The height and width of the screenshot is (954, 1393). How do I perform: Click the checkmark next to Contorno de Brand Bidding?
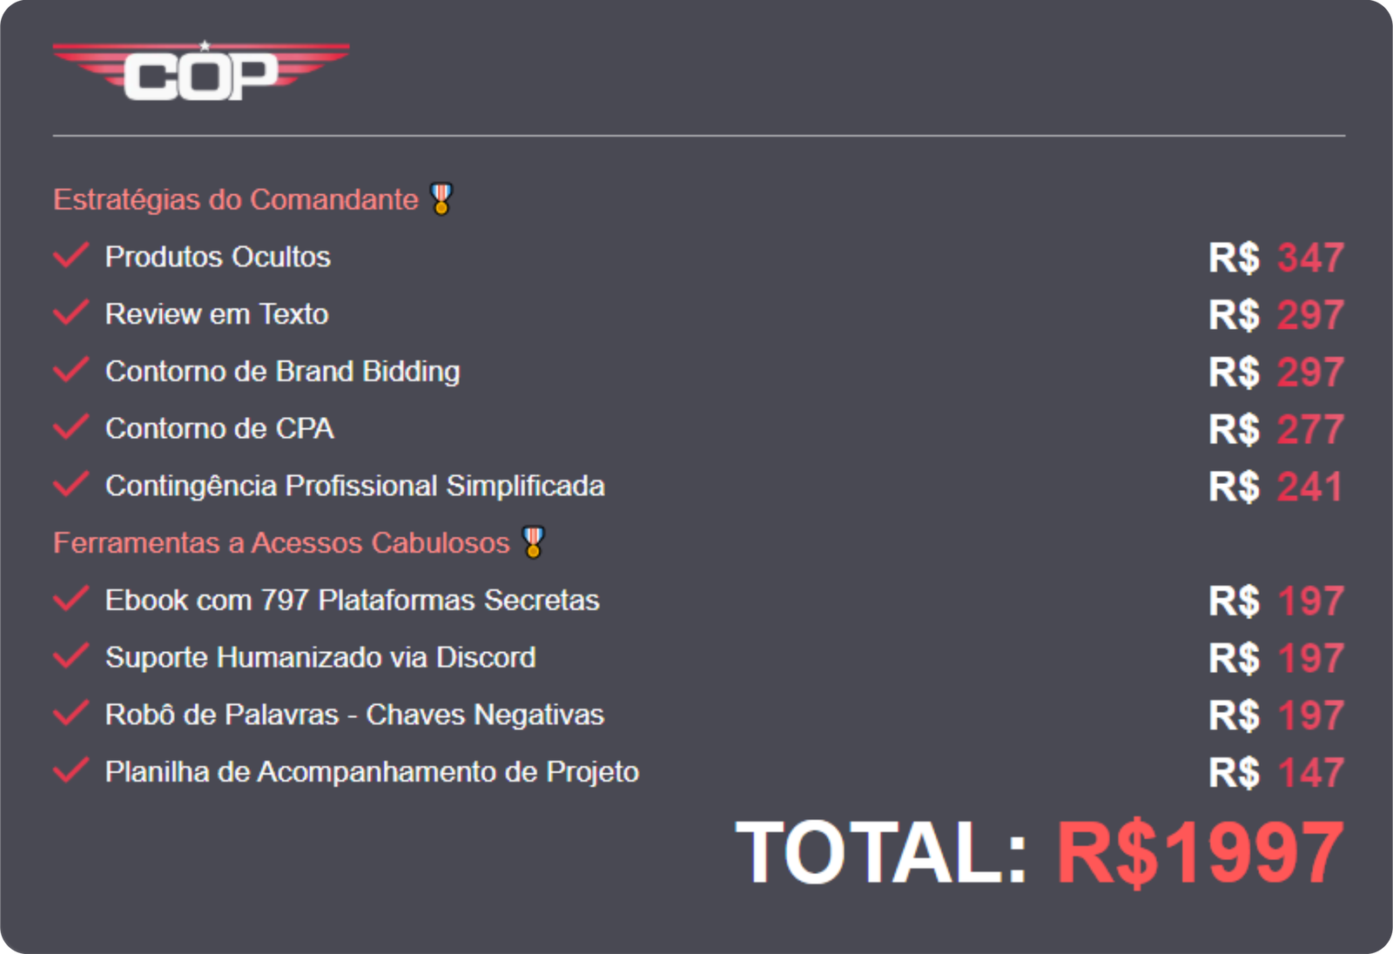[71, 370]
